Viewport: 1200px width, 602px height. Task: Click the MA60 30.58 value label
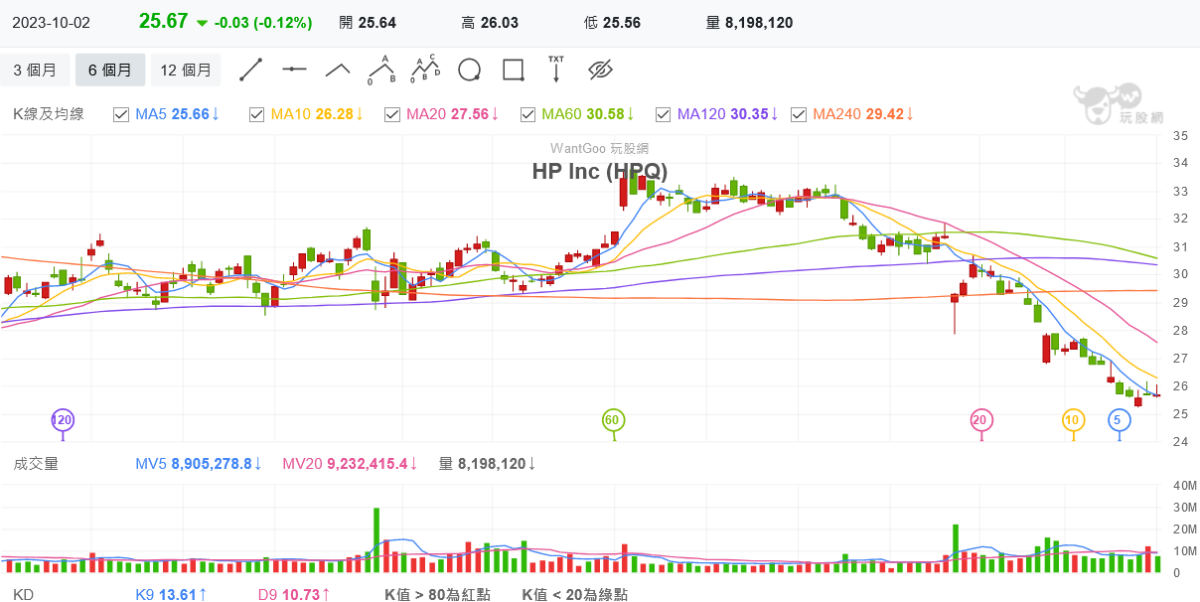(588, 114)
